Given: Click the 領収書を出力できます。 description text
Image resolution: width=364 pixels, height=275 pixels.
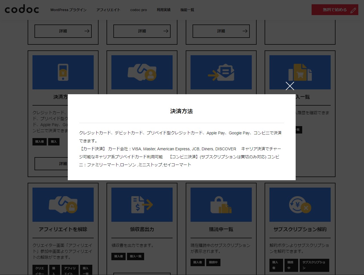Looking at the screenshot, I should click(x=133, y=245).
